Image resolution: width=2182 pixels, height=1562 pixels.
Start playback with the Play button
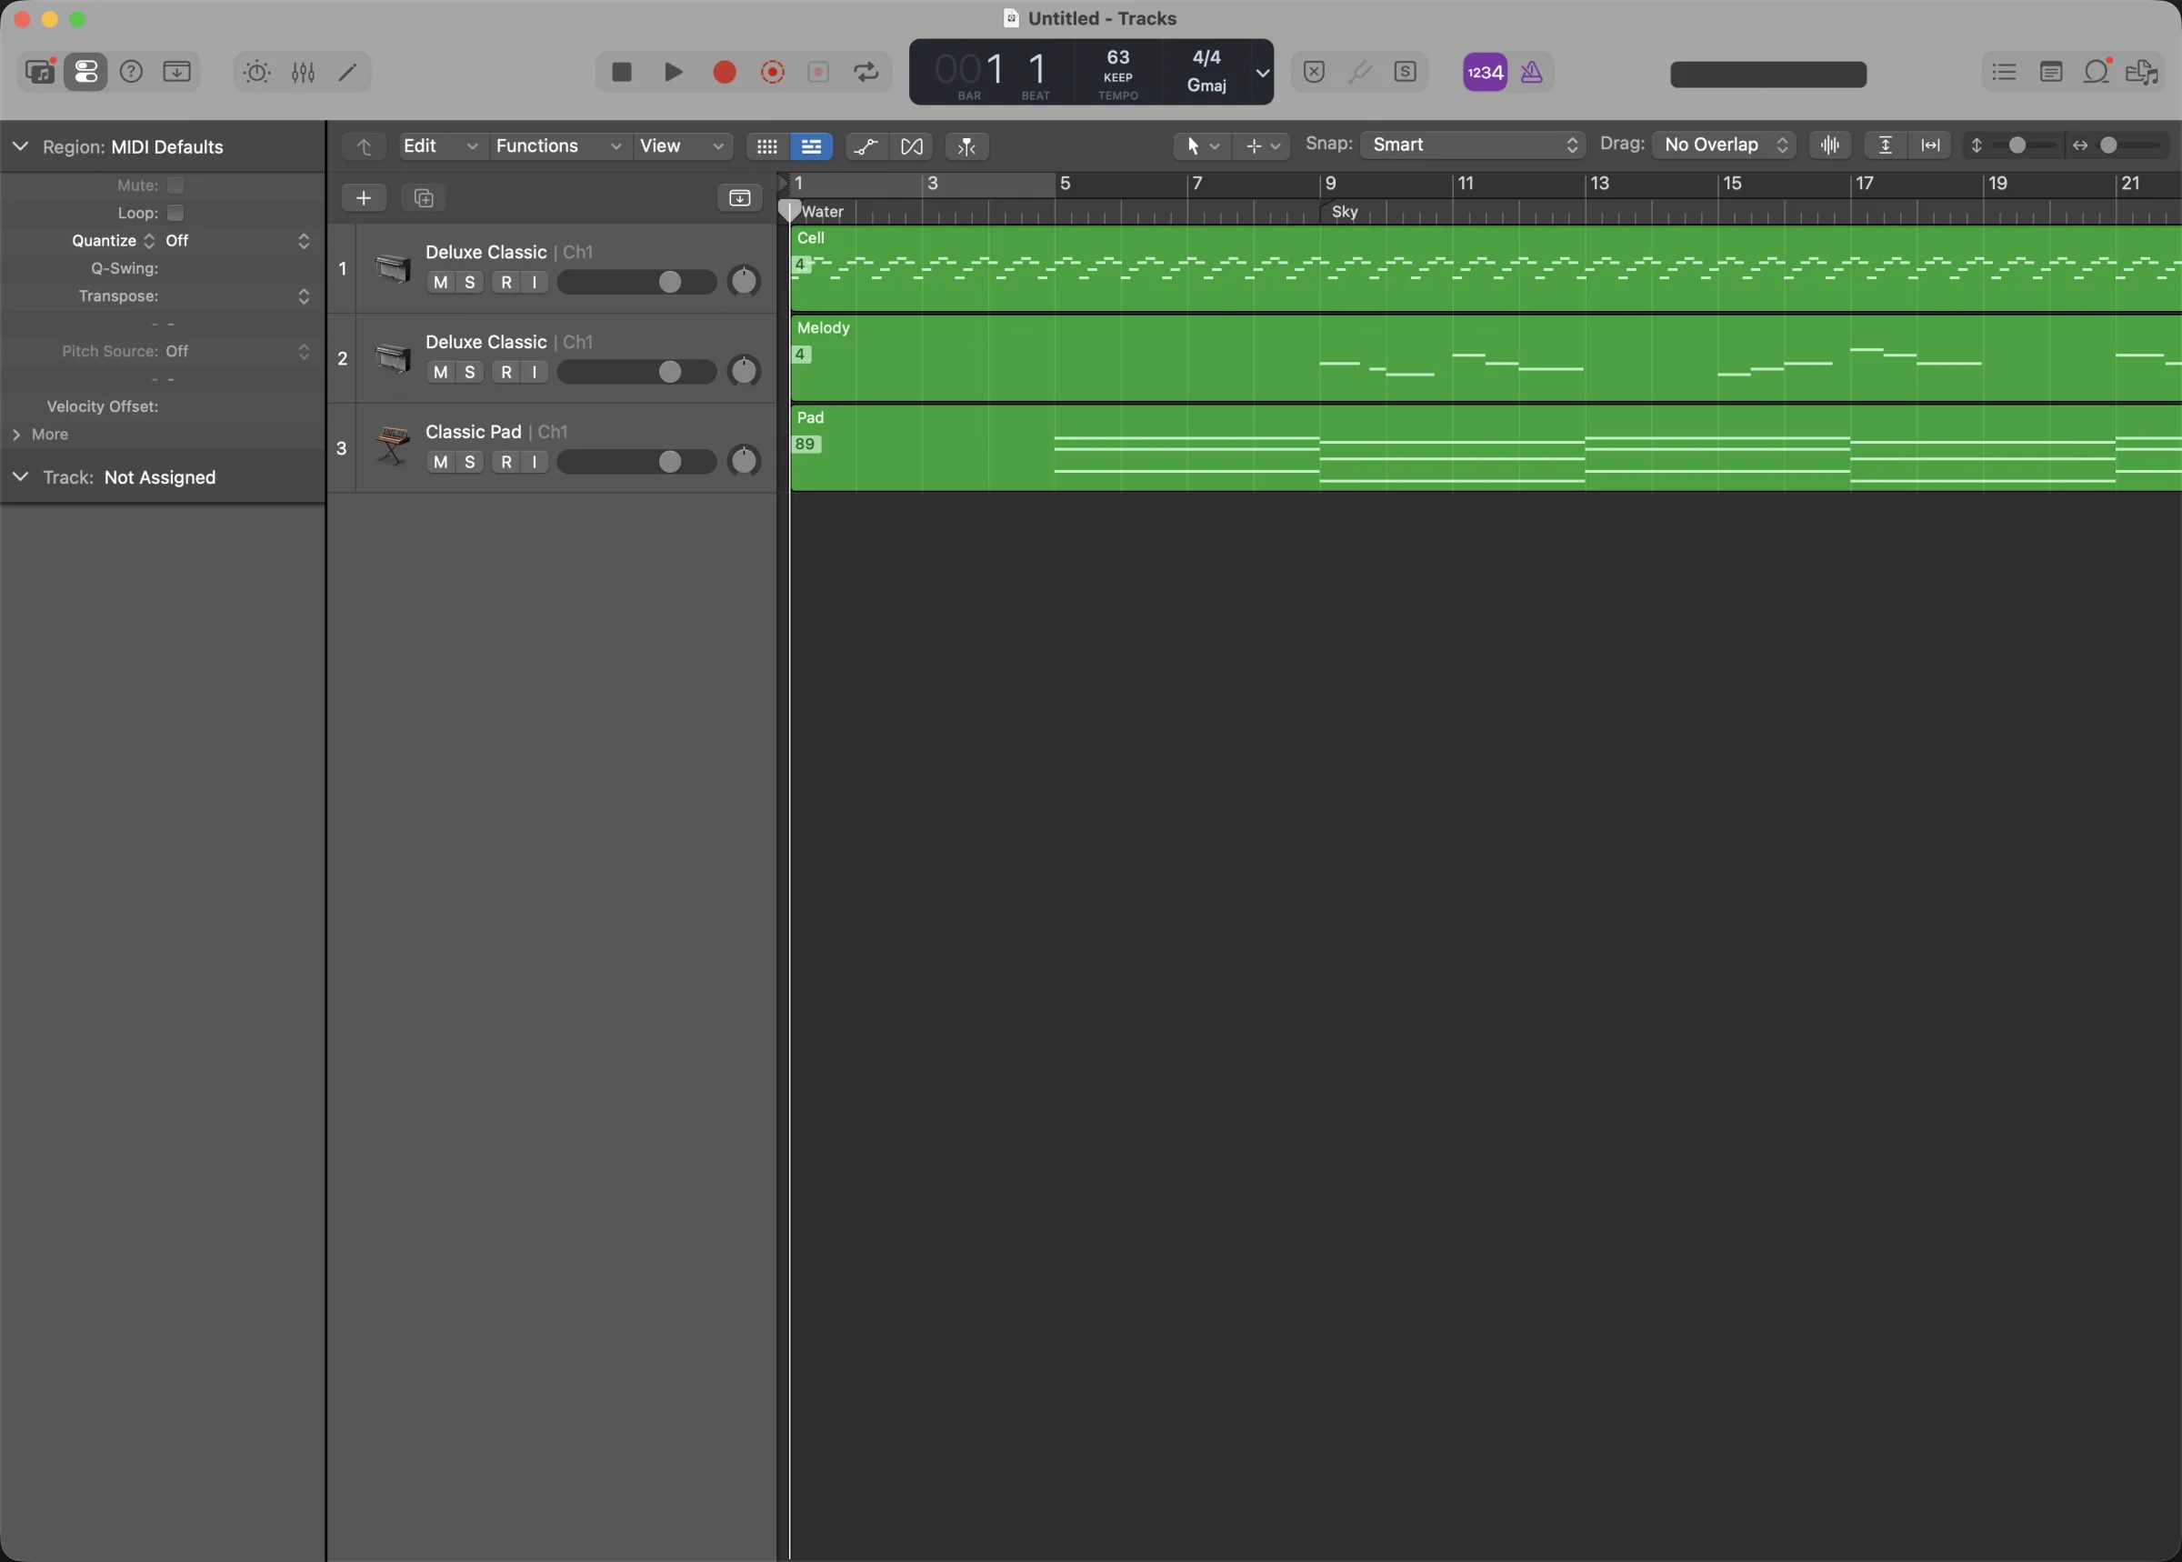tap(673, 72)
